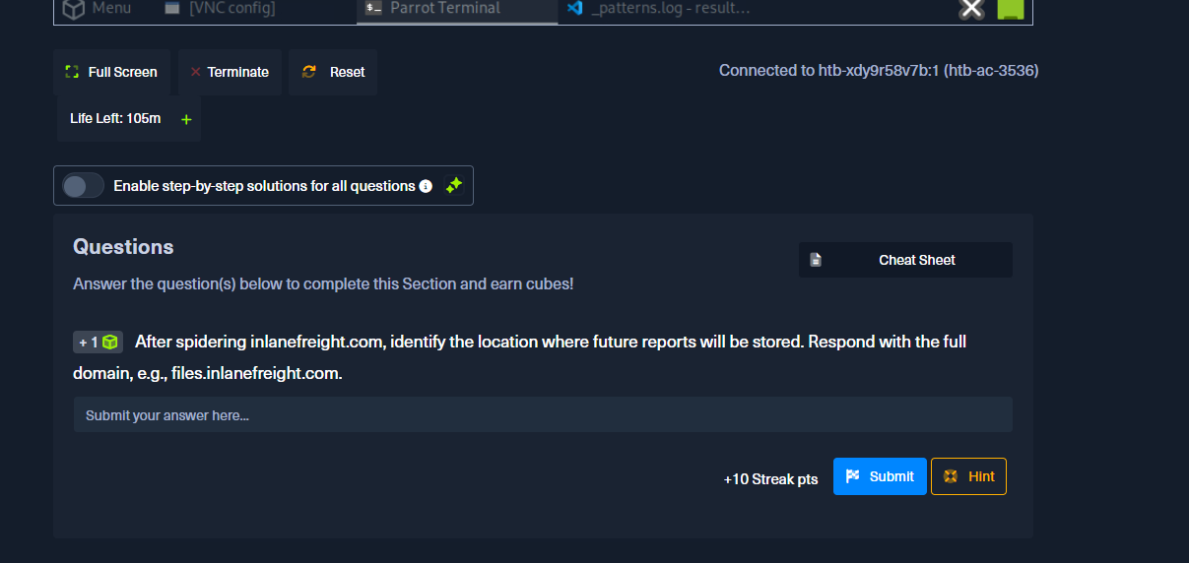Click the terminal icon of Parrot Terminal
The height and width of the screenshot is (563, 1189).
click(x=373, y=8)
